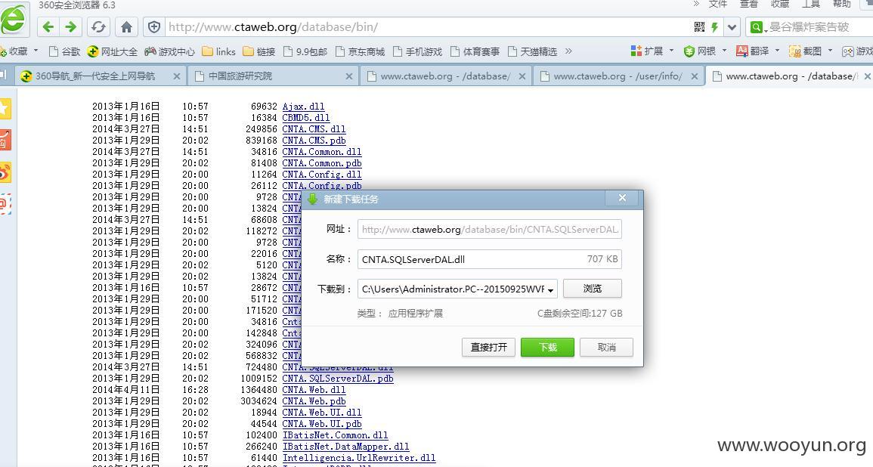Open the CNTA.Common.dll file link
The width and height of the screenshot is (873, 467).
(322, 151)
